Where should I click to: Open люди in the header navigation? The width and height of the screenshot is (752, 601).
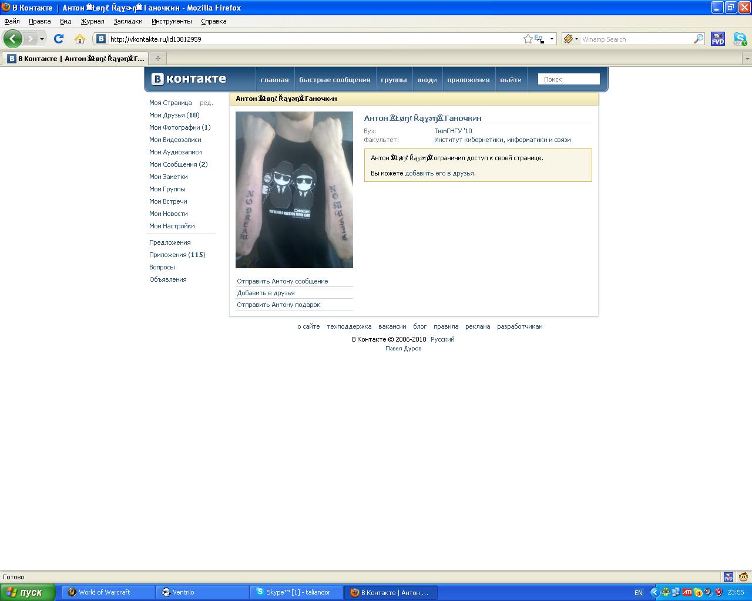coord(427,80)
